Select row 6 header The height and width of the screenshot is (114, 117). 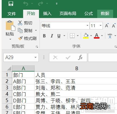coord(7,107)
